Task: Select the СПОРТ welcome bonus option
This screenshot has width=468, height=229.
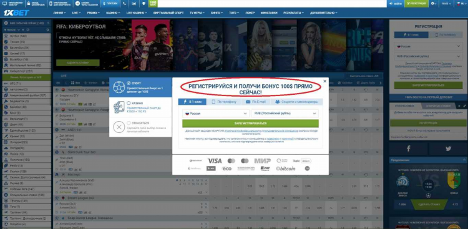Action: click(x=140, y=87)
